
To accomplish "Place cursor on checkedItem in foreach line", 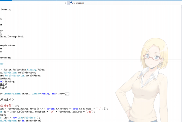I will (33, 121).
